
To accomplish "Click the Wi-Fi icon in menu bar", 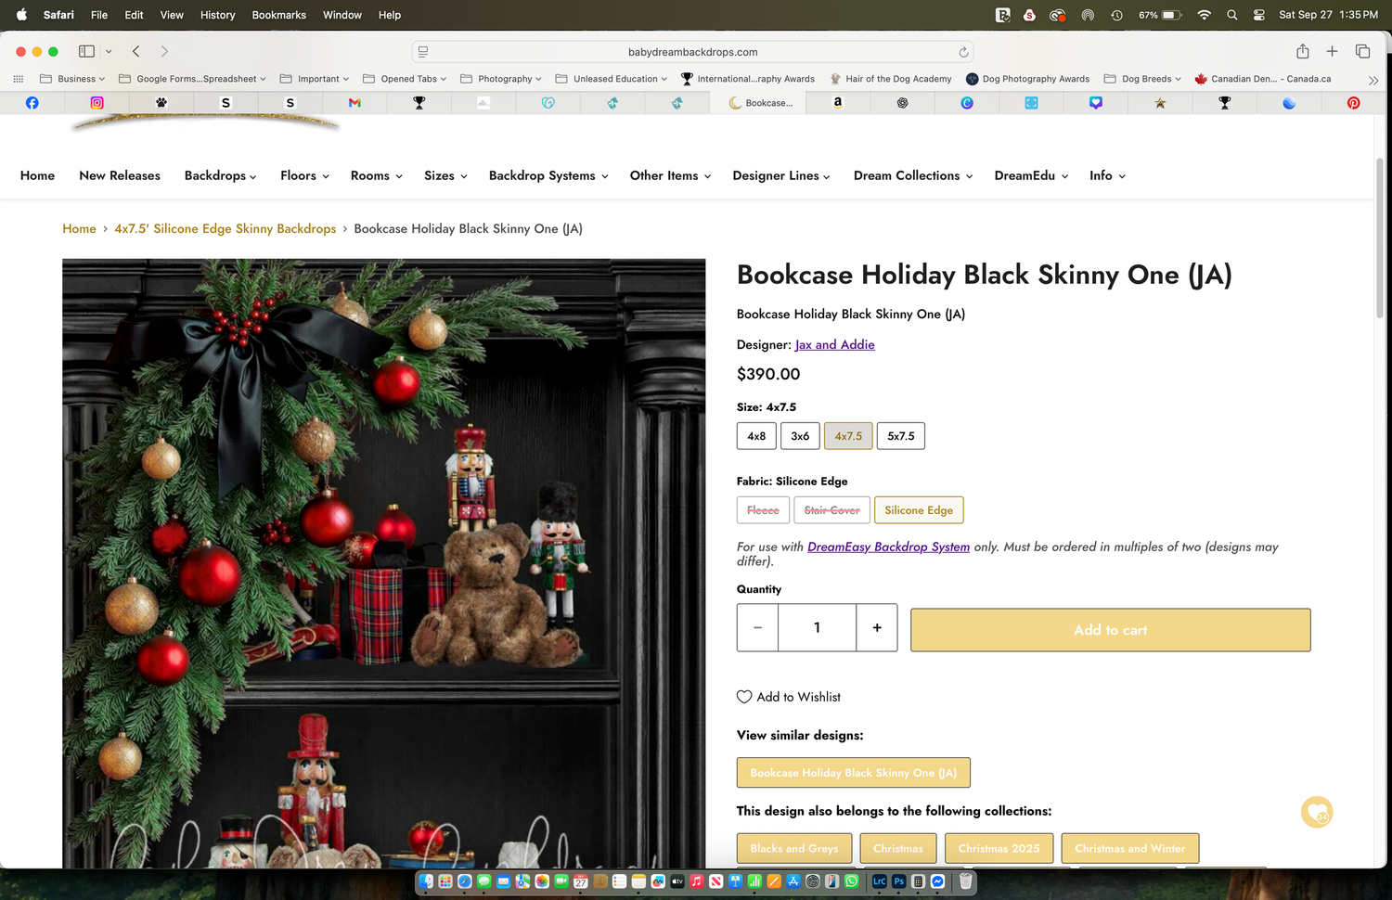I will click(x=1204, y=15).
